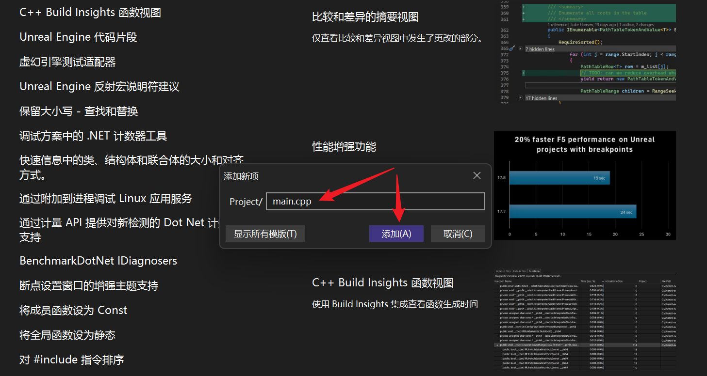
Task: Switch to the Included Files tab
Action: [503, 271]
